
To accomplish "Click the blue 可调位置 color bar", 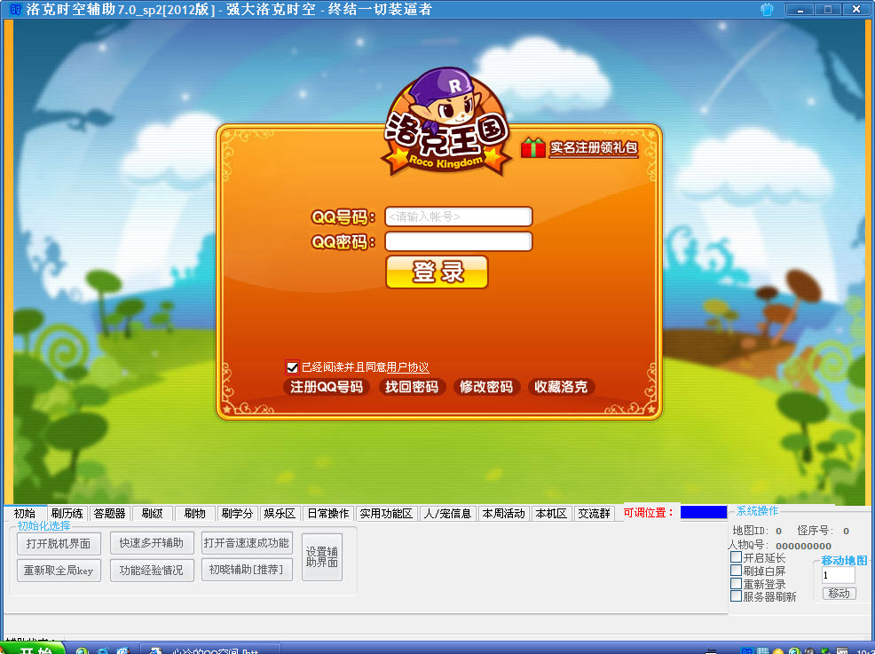I will point(704,512).
